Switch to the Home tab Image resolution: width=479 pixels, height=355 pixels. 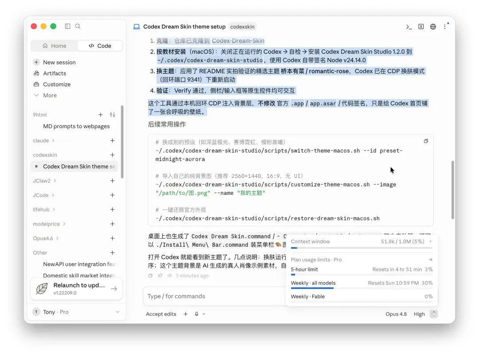(x=55, y=46)
